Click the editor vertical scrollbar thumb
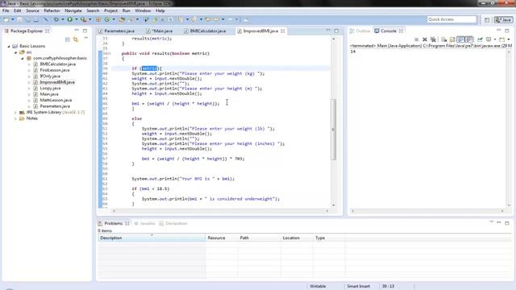 coord(333,129)
